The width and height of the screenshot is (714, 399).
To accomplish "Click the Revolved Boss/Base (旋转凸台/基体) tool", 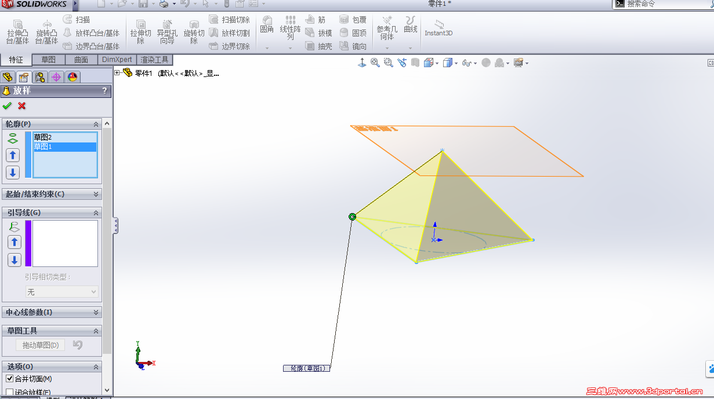I will click(x=46, y=32).
